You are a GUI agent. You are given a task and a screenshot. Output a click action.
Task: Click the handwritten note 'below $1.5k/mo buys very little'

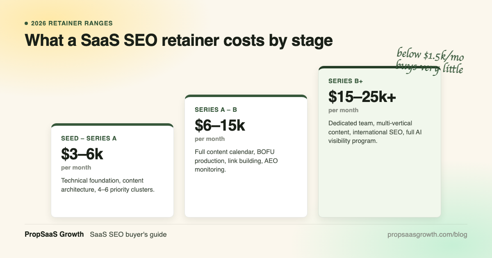click(x=430, y=61)
